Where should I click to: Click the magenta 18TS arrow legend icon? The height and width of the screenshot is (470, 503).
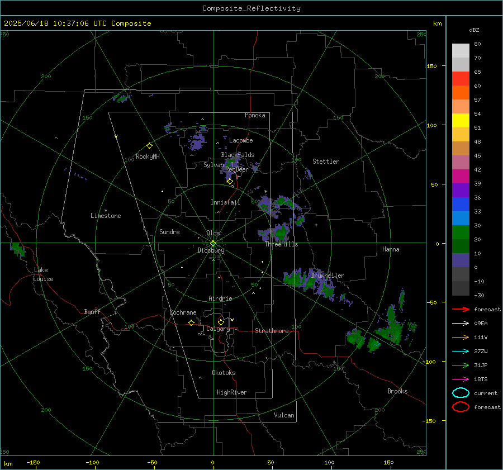(x=461, y=379)
